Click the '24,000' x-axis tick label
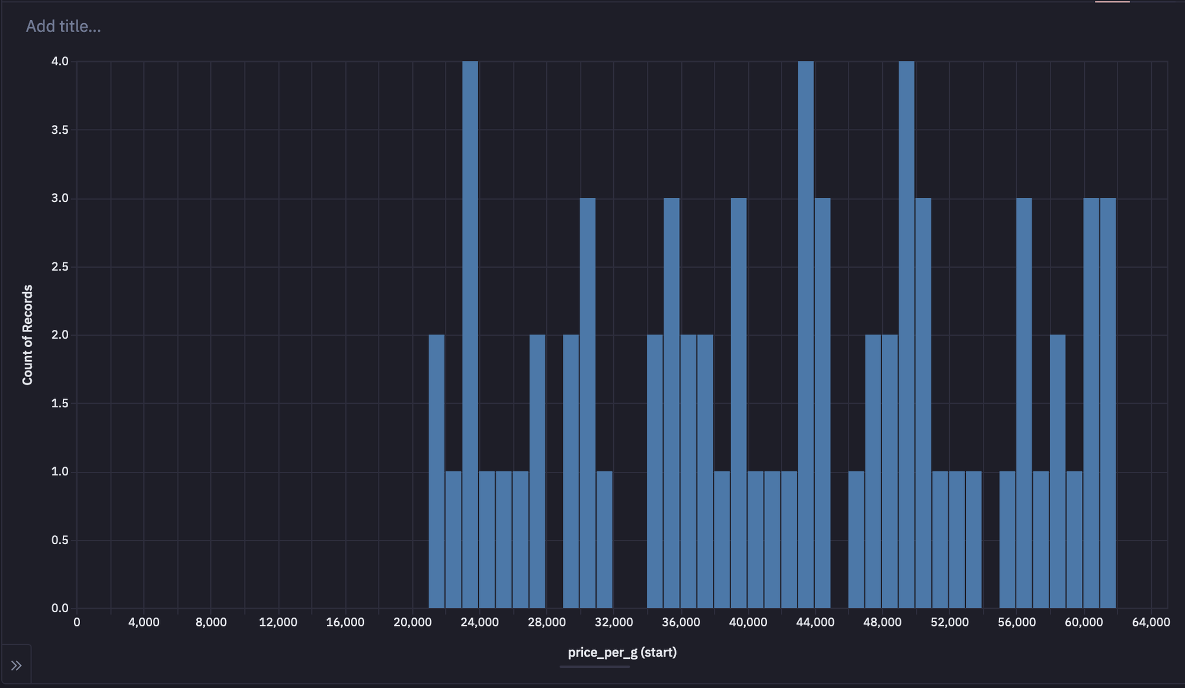Image resolution: width=1185 pixels, height=688 pixels. pos(479,622)
